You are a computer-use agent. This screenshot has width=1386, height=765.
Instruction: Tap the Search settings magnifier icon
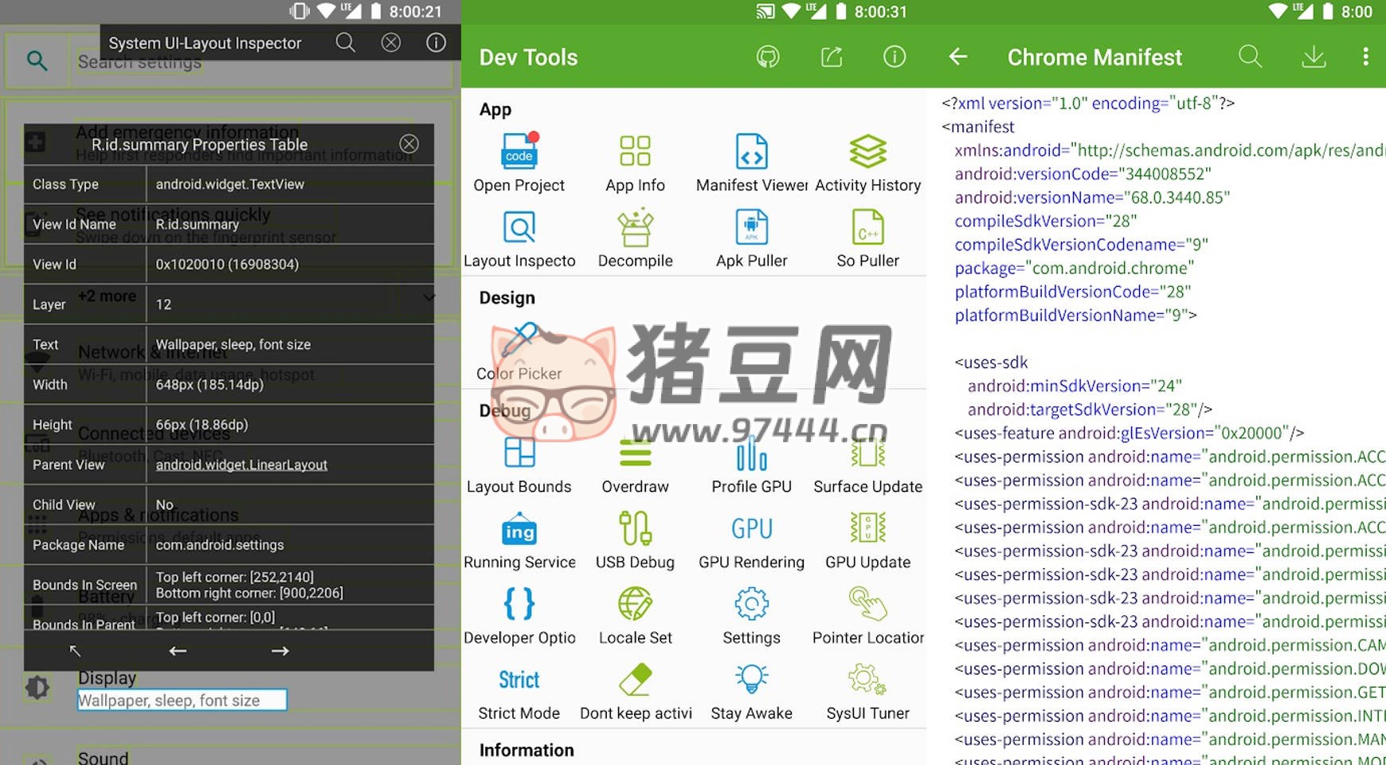pos(37,60)
